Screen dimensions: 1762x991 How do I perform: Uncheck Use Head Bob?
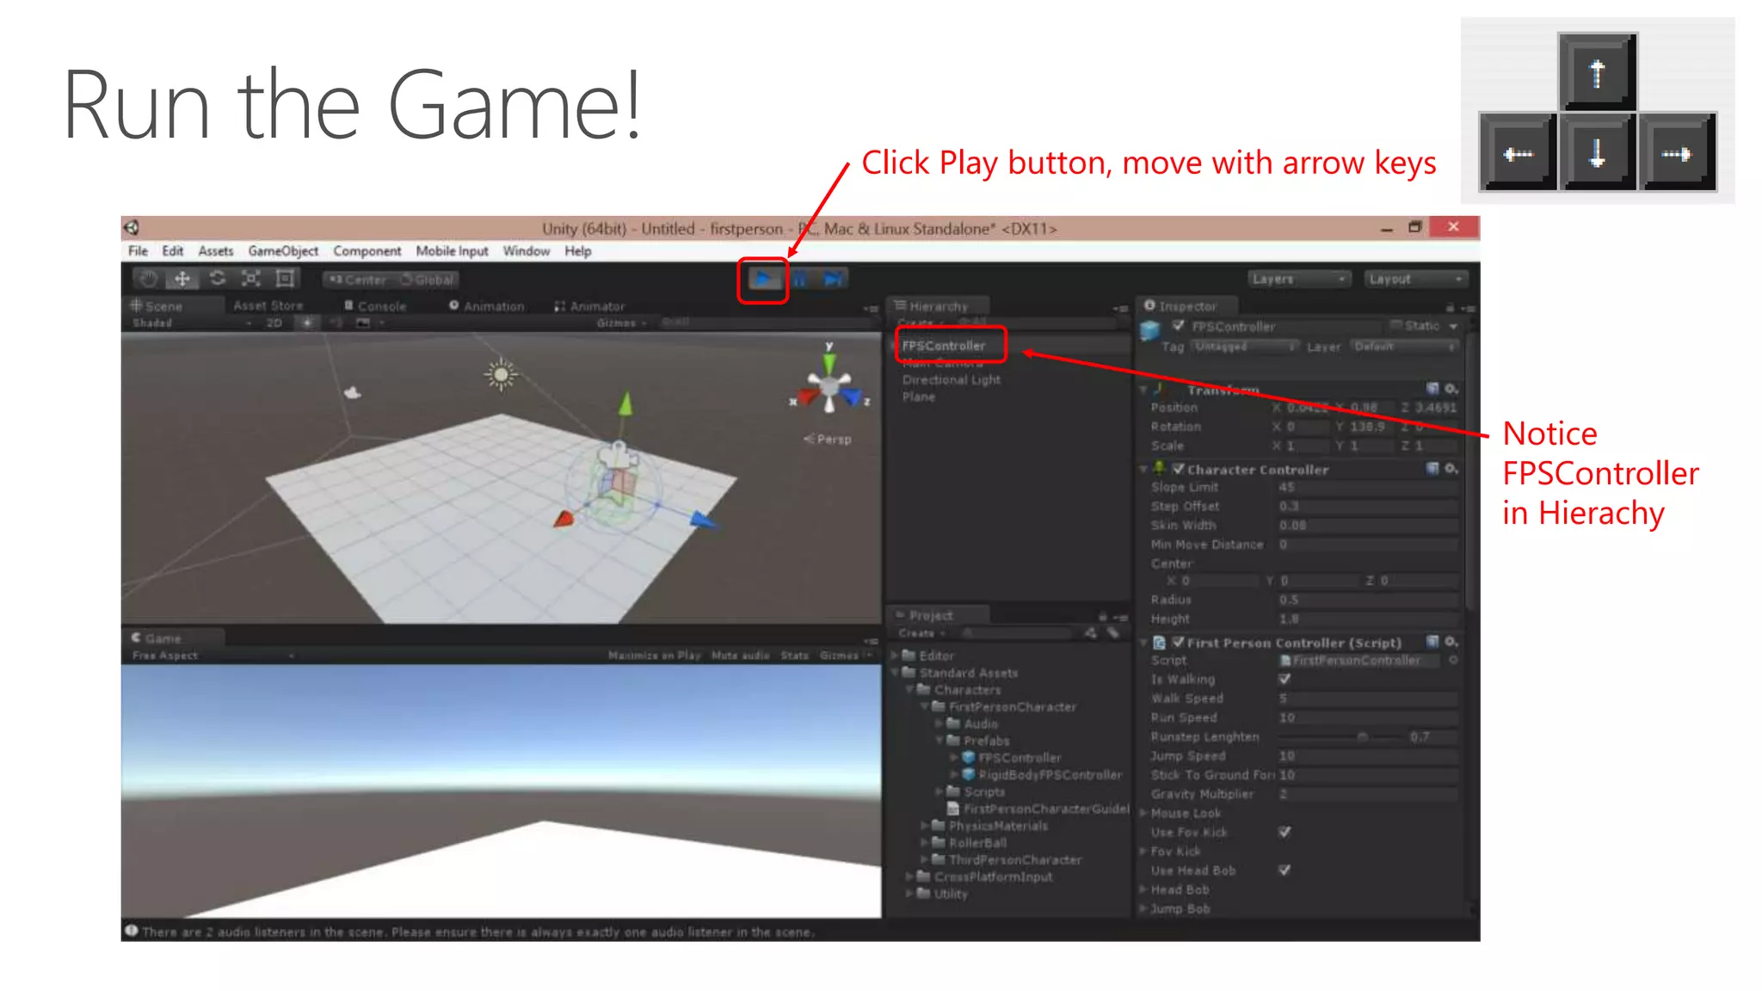pos(1285,870)
